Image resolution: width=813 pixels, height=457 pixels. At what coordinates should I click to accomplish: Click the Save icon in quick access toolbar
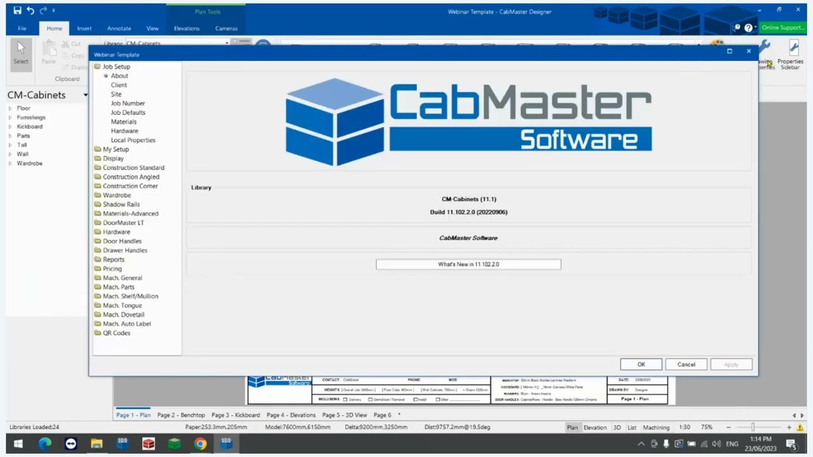click(17, 10)
